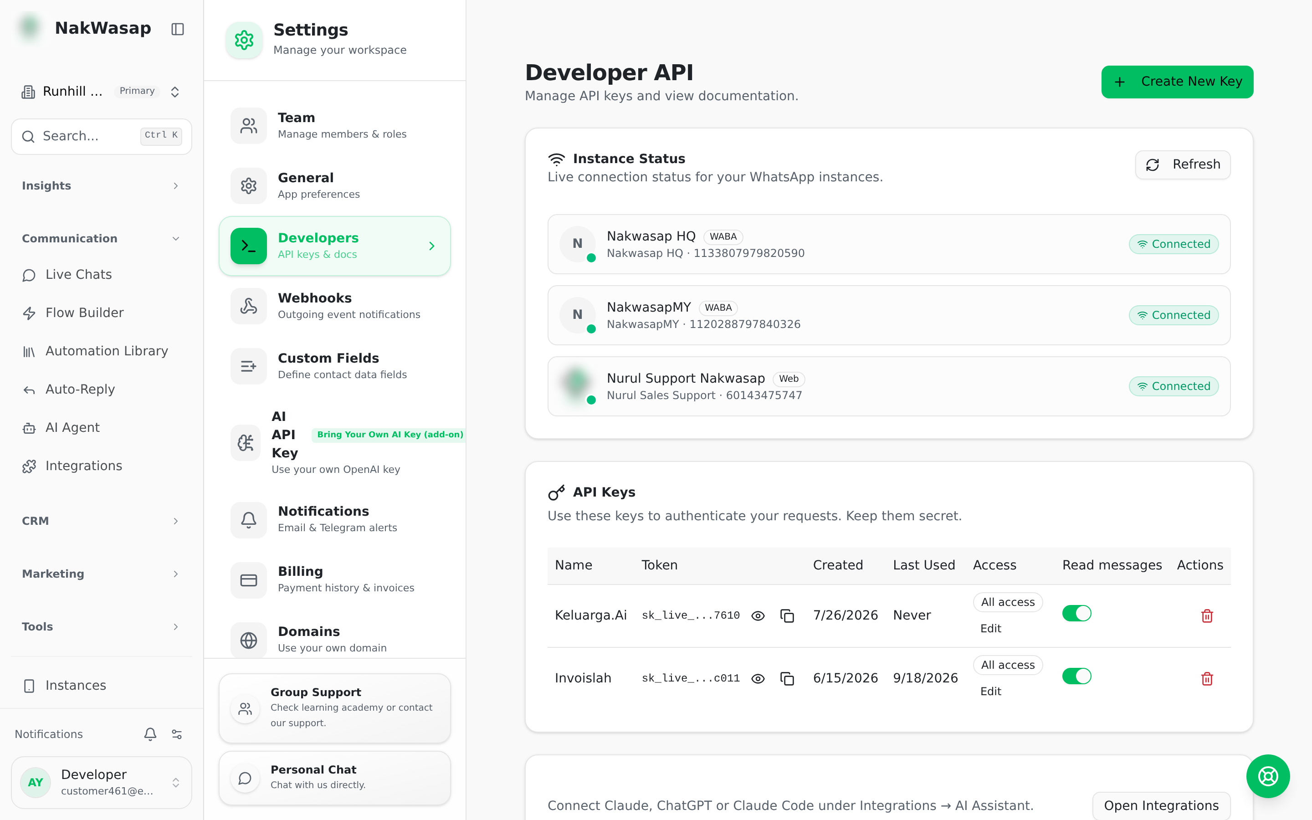Image resolution: width=1312 pixels, height=820 pixels.
Task: Toggle Read messages for Invoislah
Action: click(x=1076, y=676)
